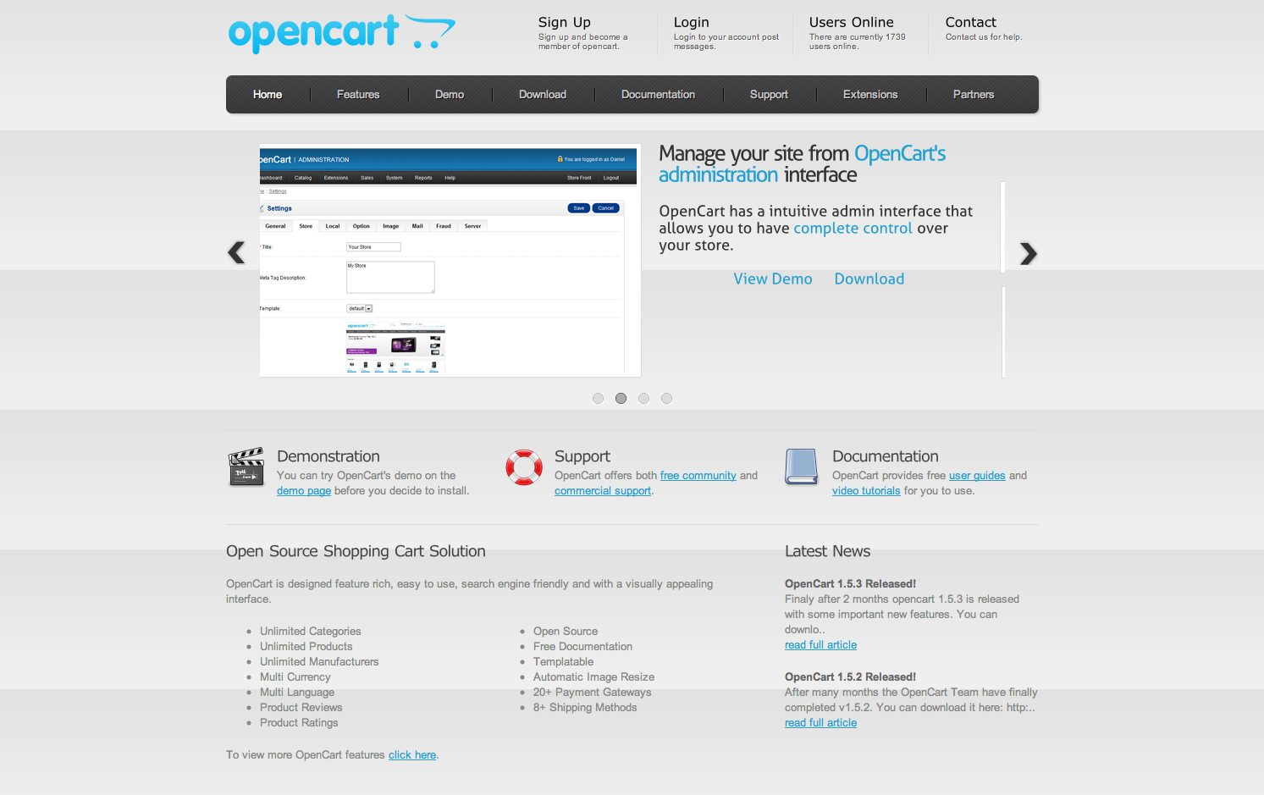Select the first slideshow dot
Viewport: 1264px width, 795px height.
point(598,399)
